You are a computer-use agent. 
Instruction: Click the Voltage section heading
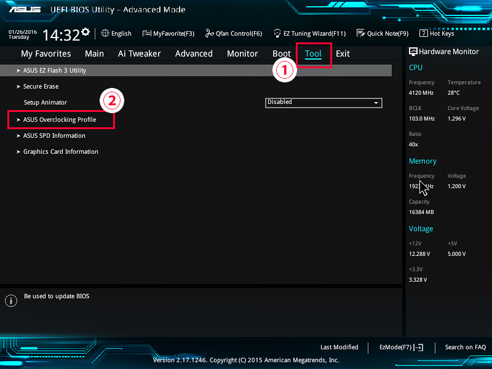[x=421, y=229]
